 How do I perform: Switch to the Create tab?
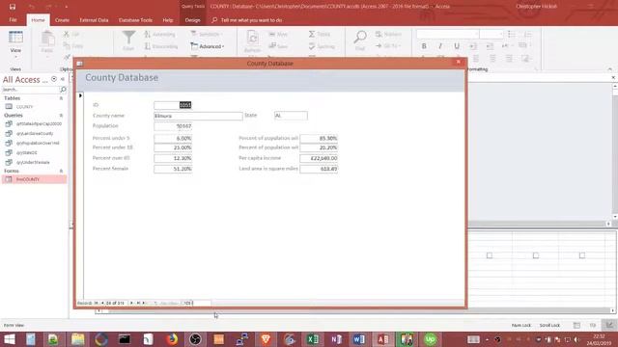tap(62, 20)
